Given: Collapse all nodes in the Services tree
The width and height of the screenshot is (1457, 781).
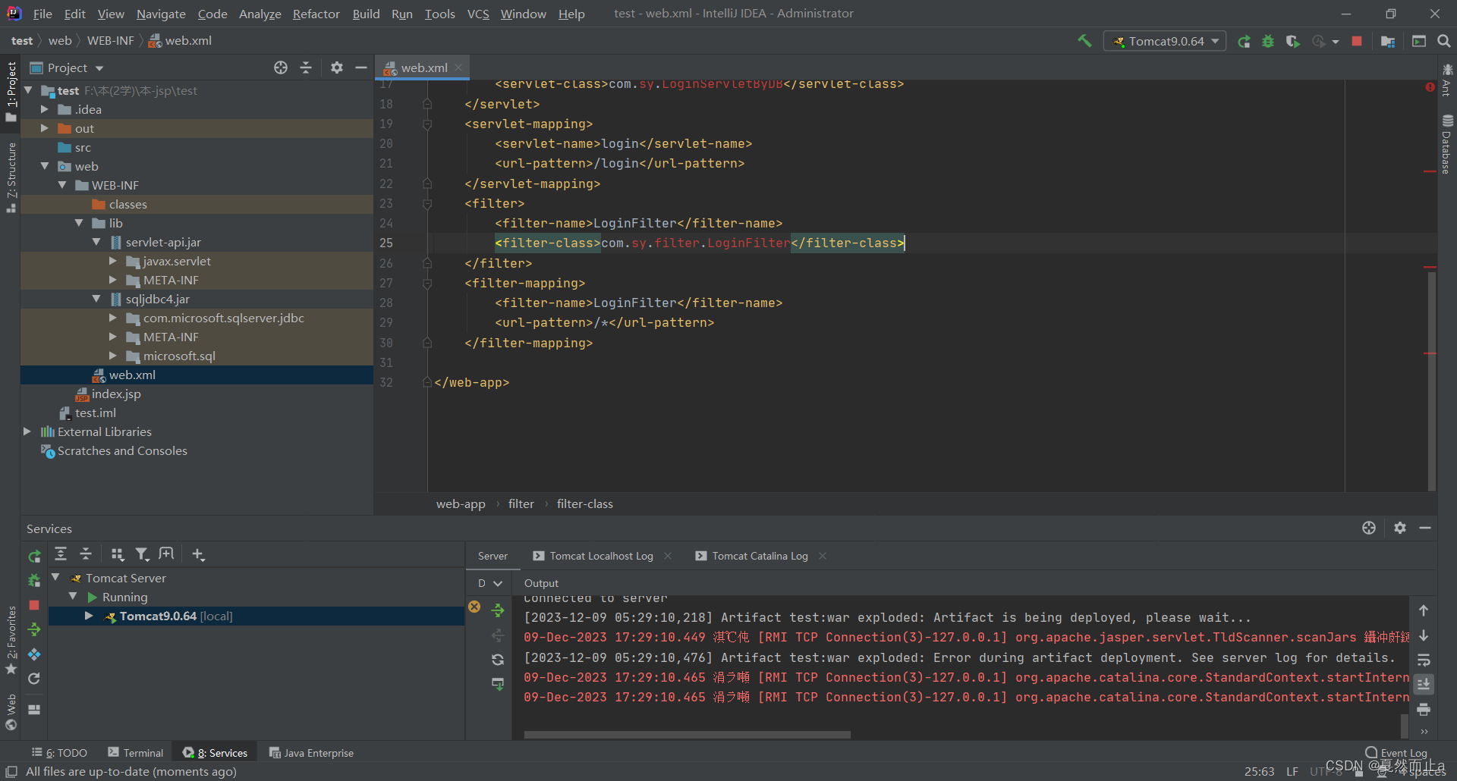Looking at the screenshot, I should (85, 554).
